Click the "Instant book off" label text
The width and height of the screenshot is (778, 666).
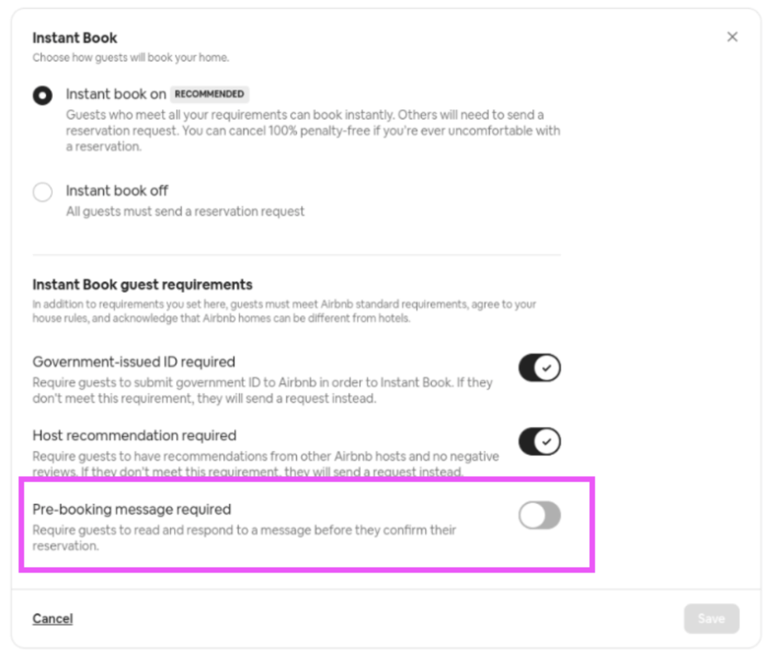pos(117,191)
